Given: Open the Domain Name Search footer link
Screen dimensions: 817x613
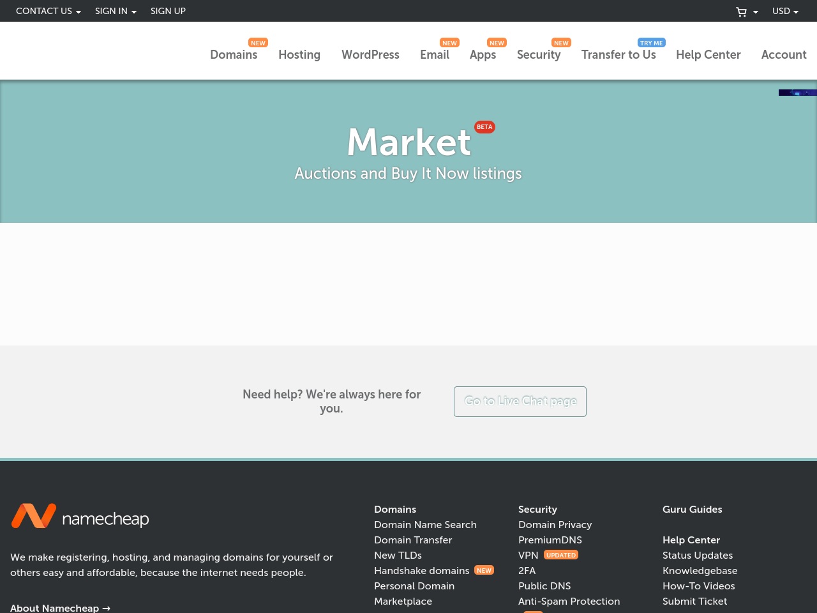Looking at the screenshot, I should [425, 525].
